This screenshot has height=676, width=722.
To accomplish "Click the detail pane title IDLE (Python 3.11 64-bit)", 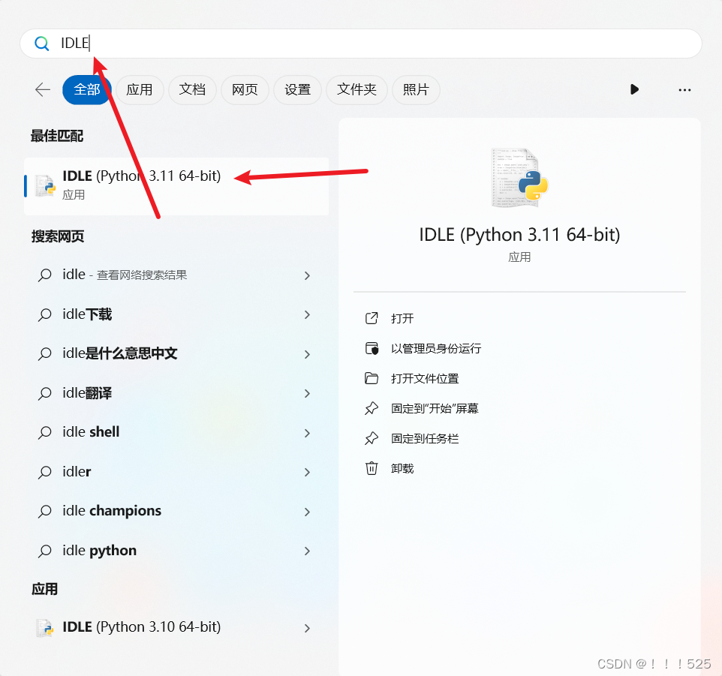I will tap(519, 235).
